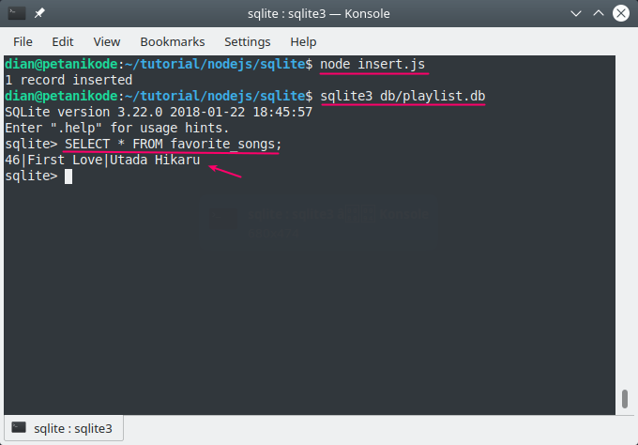
Task: Click the terminal cursor at the sqlite prompt
Action: point(68,176)
